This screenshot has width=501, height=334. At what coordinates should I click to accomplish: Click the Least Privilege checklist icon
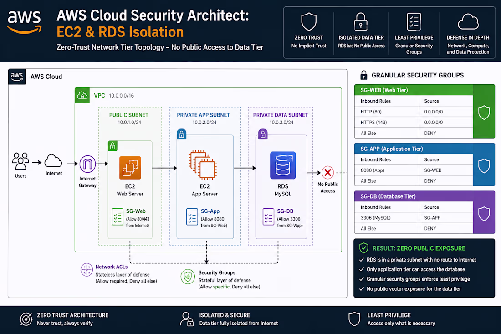(414, 22)
